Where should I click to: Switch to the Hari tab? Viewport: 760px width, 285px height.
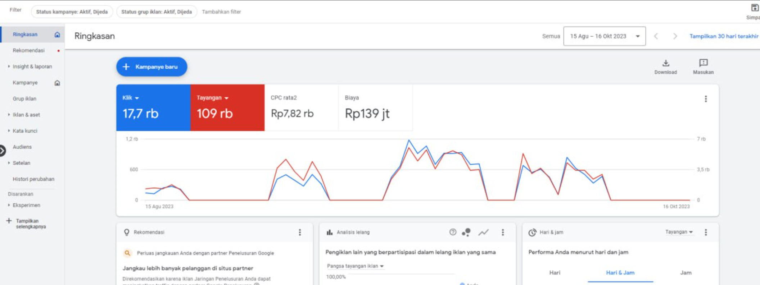(x=555, y=273)
